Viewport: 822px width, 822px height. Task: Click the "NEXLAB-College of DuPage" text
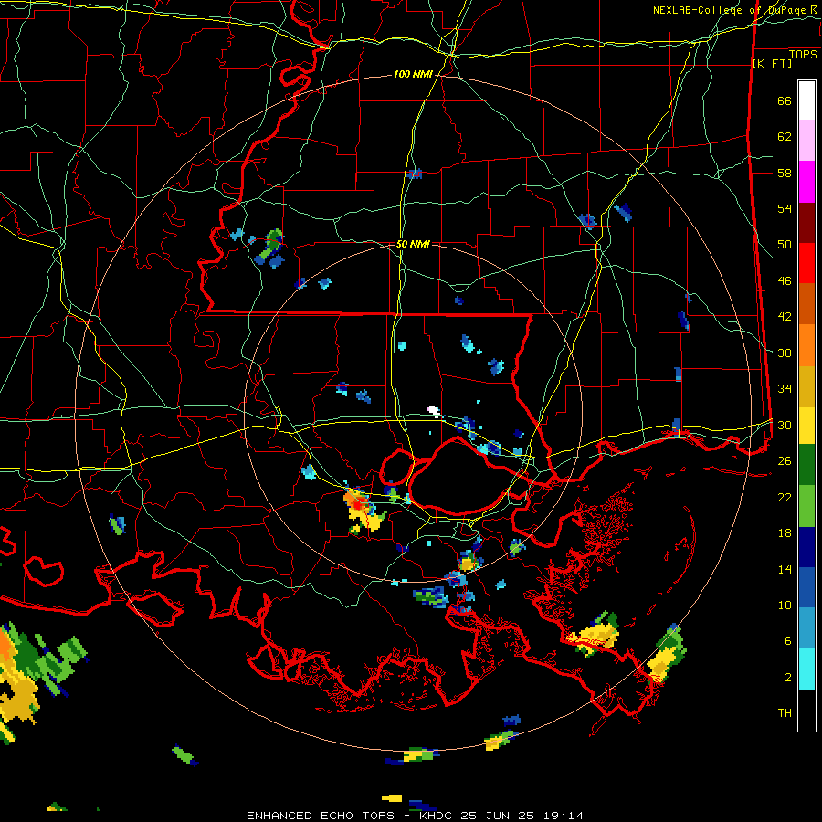point(731,10)
